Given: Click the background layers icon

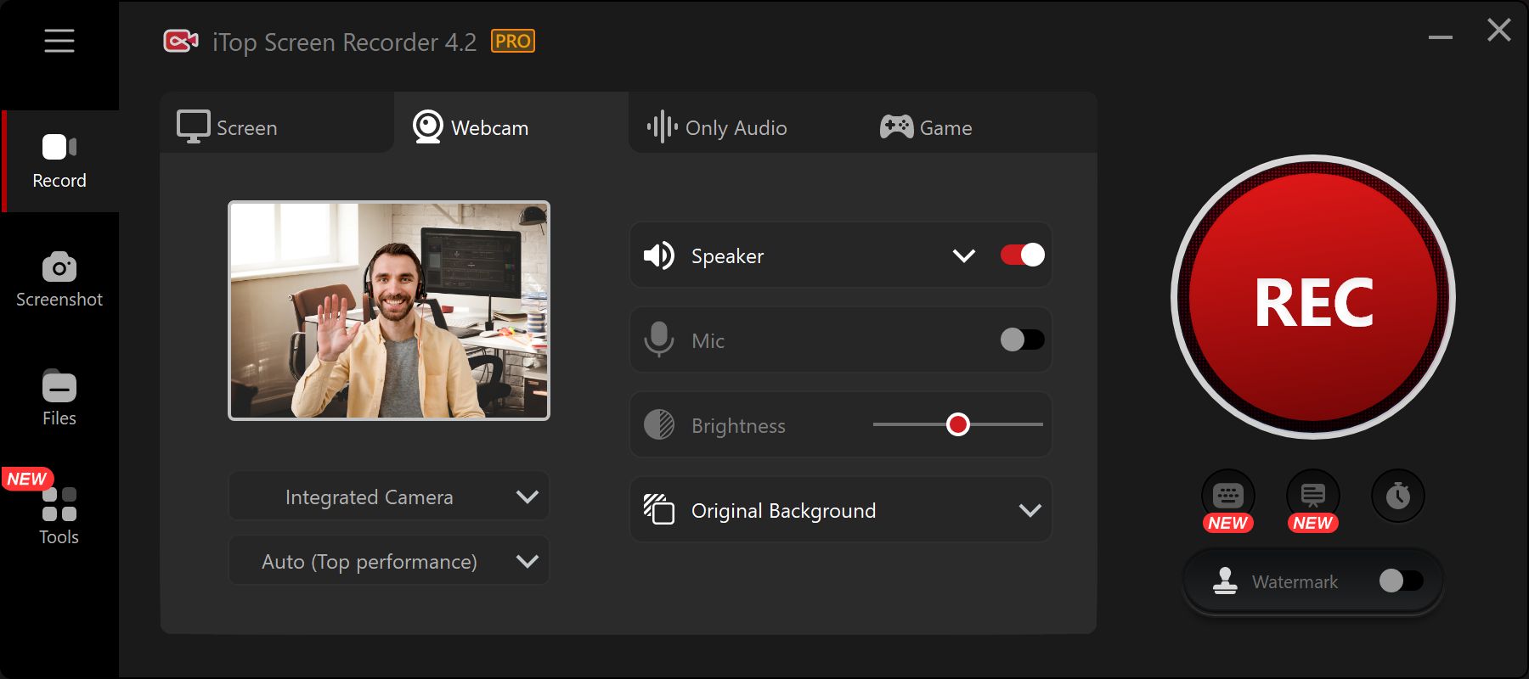Looking at the screenshot, I should [659, 509].
